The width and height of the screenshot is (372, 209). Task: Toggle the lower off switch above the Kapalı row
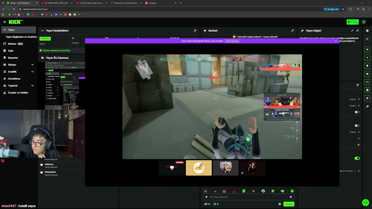click(x=357, y=126)
